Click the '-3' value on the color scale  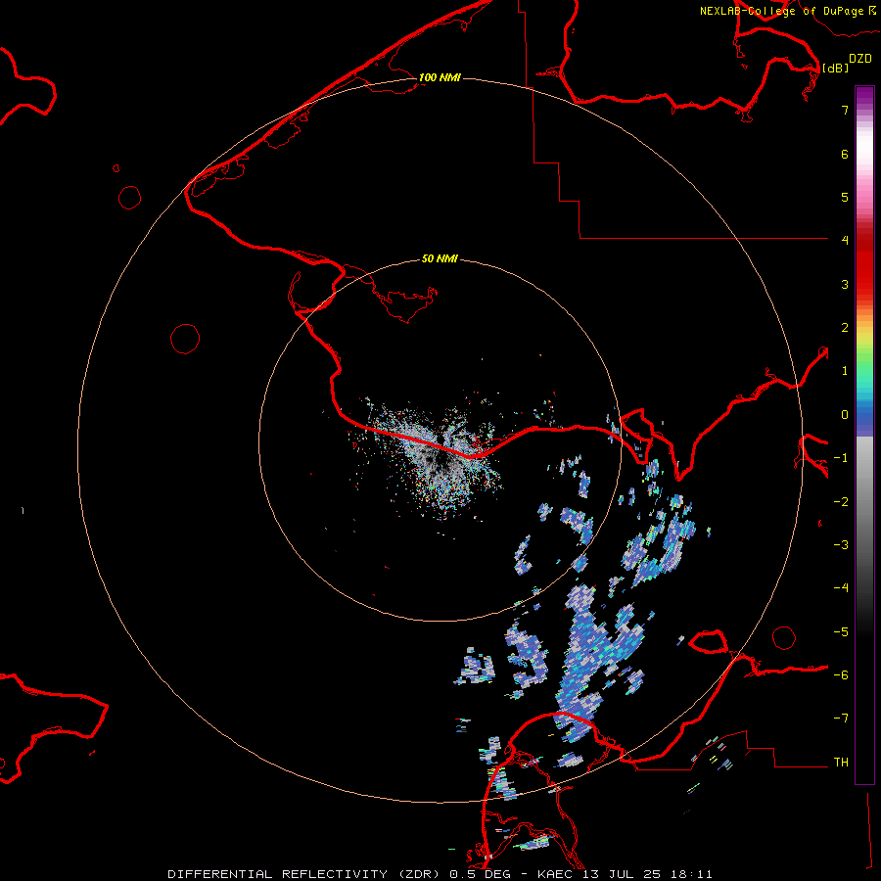click(841, 545)
